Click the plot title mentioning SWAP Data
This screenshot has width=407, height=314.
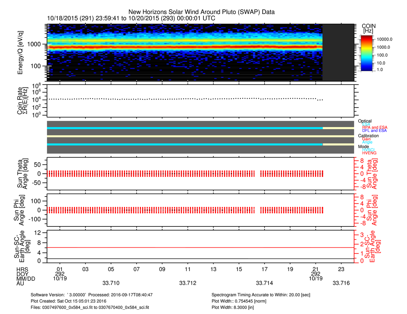coord(202,12)
